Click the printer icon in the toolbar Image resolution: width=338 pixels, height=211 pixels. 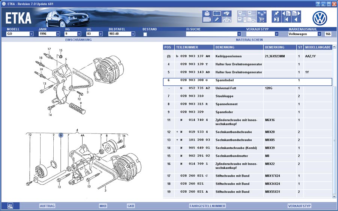(207, 13)
